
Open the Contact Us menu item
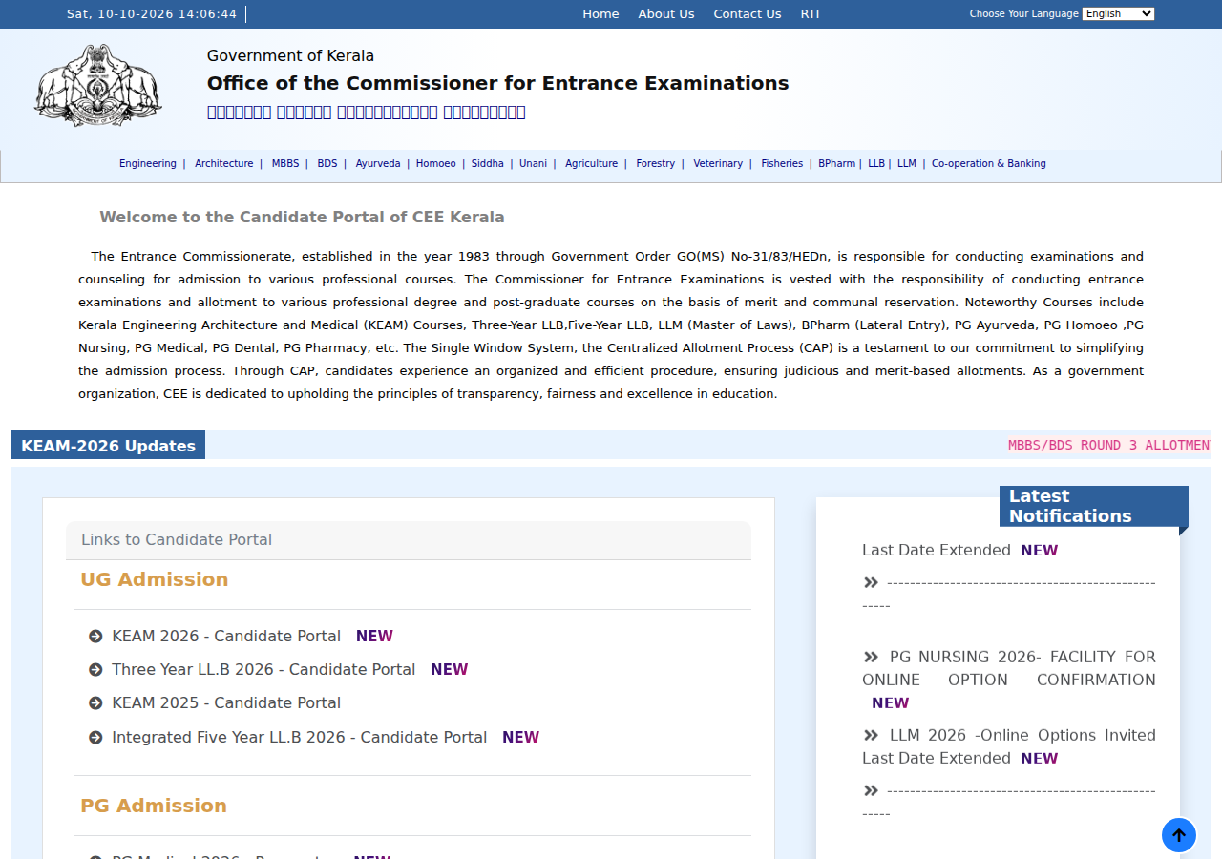(x=748, y=13)
